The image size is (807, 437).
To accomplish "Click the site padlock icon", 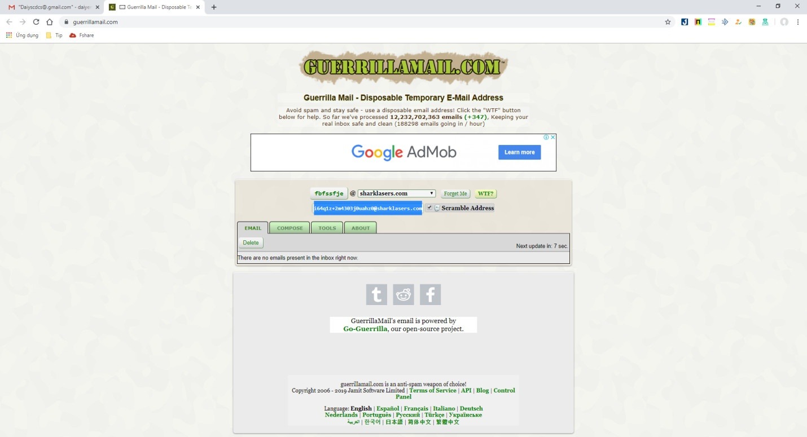I will 67,22.
